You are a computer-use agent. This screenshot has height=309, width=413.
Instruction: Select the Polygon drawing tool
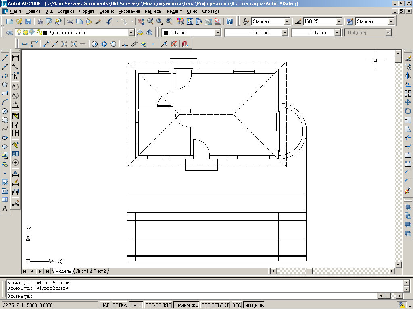coord(5,84)
